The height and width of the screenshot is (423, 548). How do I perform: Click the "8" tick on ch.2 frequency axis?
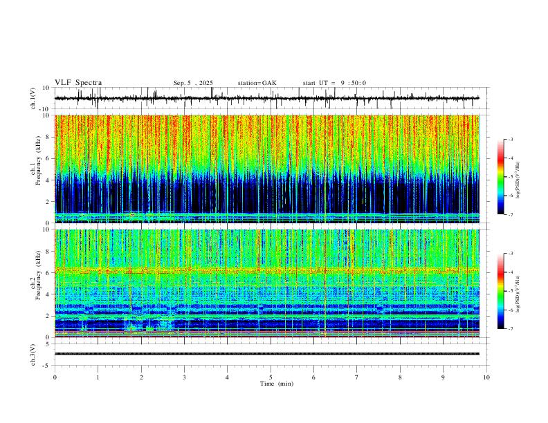pos(48,252)
